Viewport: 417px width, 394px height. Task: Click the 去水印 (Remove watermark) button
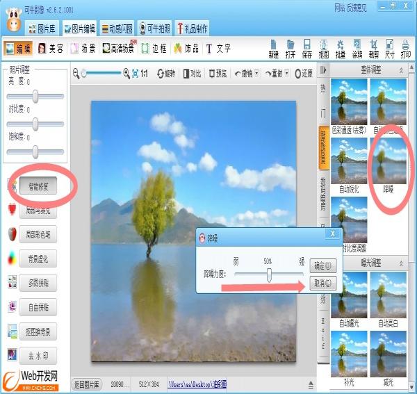click(x=40, y=356)
